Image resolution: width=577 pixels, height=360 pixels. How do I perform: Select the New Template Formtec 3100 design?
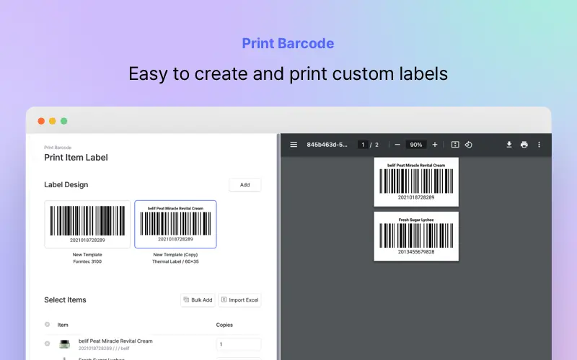coord(87,224)
